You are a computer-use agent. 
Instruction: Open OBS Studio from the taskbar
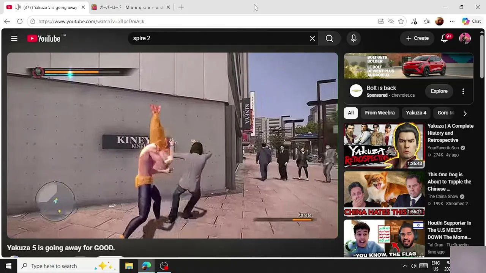click(164, 266)
